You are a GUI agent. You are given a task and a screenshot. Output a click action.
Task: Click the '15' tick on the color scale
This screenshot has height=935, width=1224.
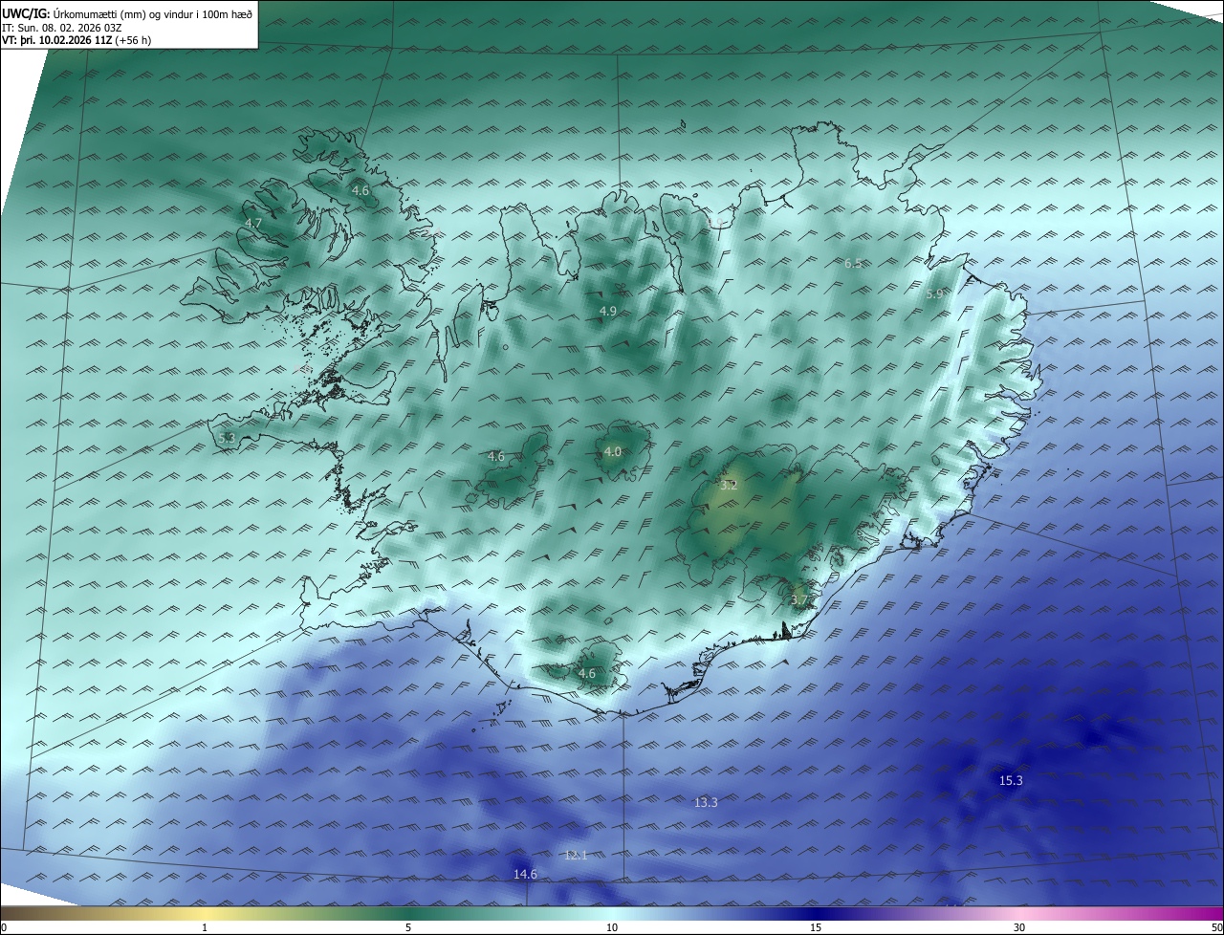(816, 927)
